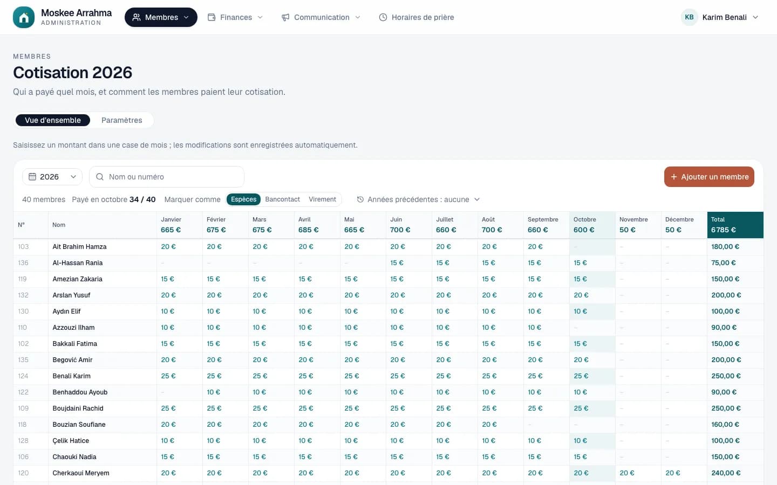Click the search magnifier icon

click(100, 177)
